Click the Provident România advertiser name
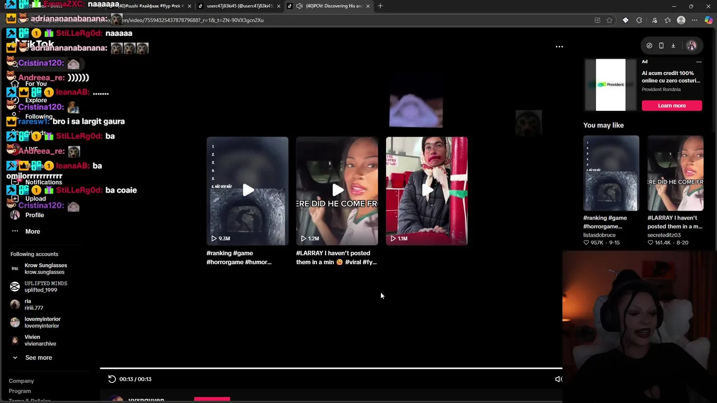Viewport: 717px width, 403px height. pyautogui.click(x=662, y=90)
